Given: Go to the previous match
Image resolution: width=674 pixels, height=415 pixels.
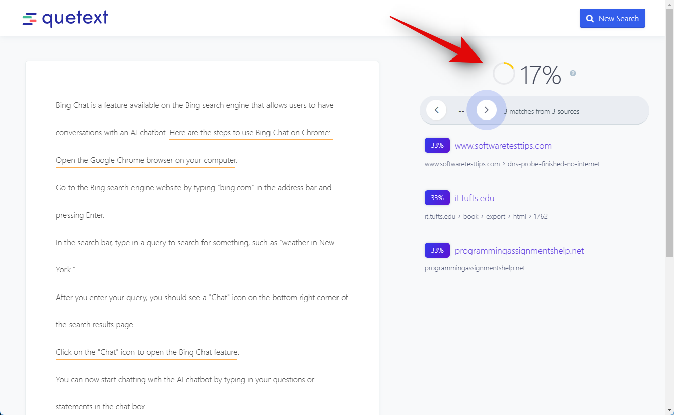Looking at the screenshot, I should [x=436, y=110].
